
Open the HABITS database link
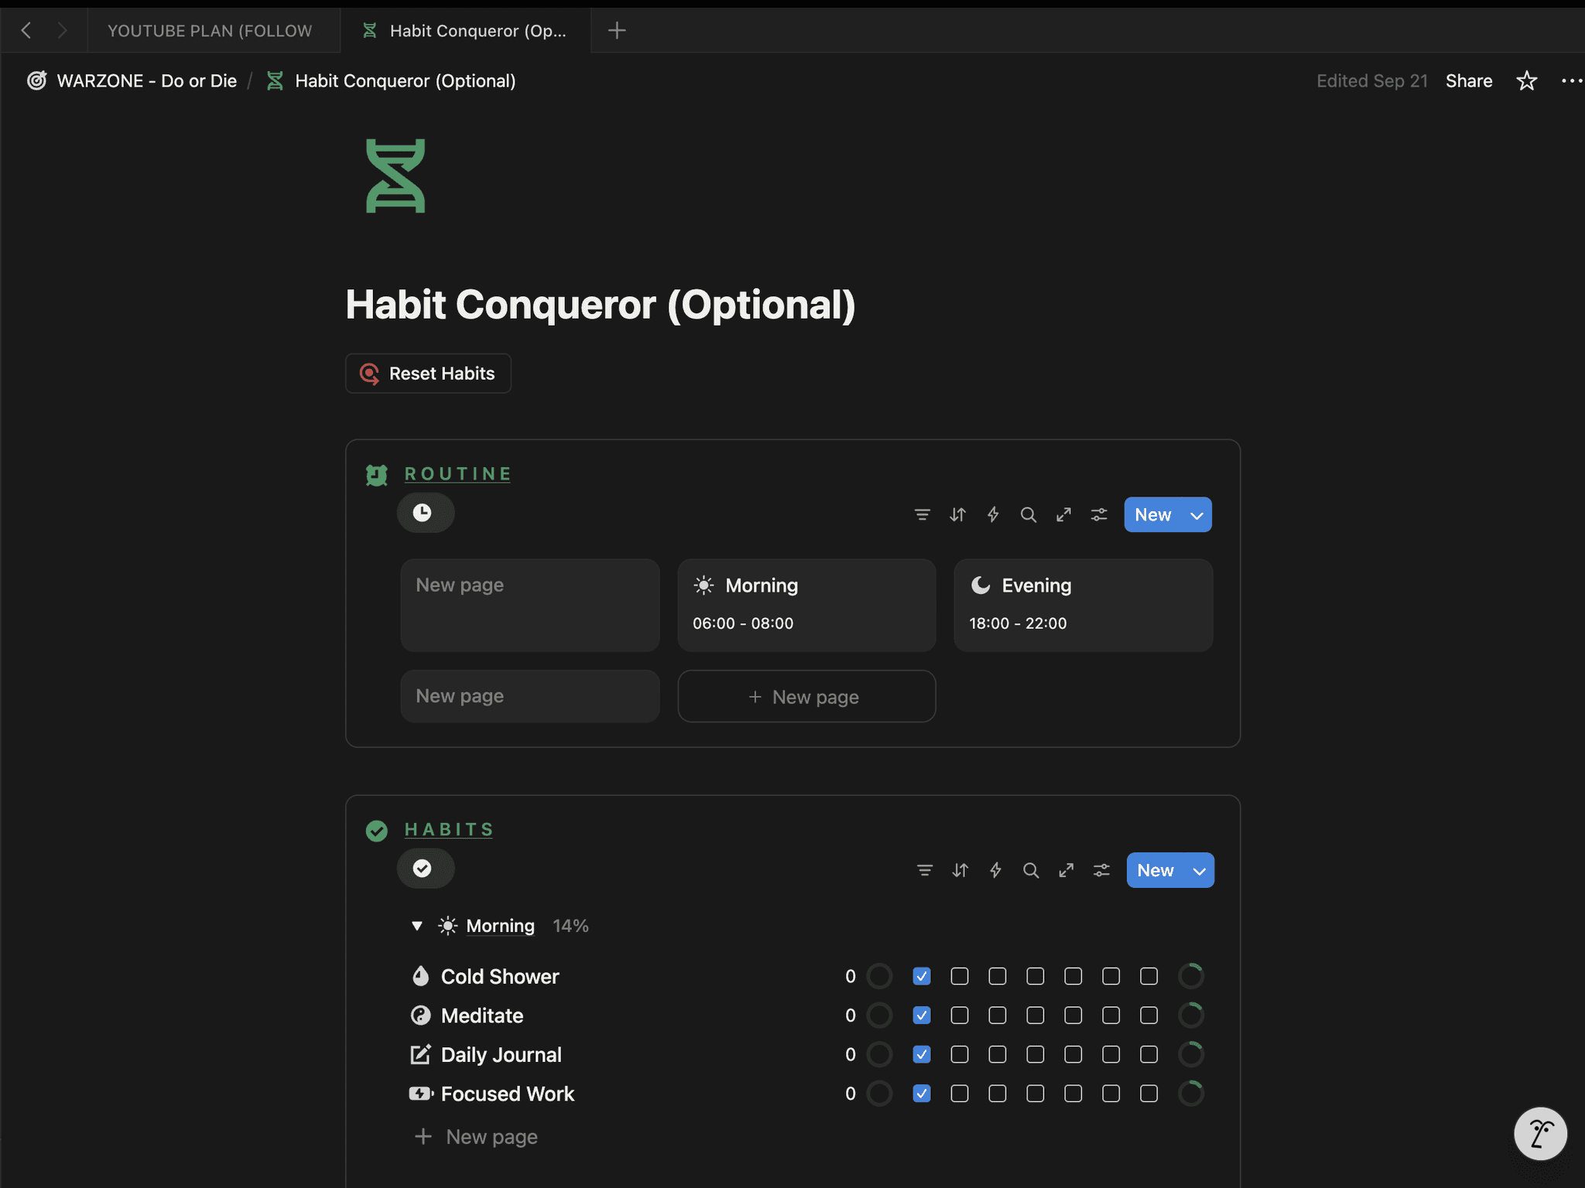[449, 830]
